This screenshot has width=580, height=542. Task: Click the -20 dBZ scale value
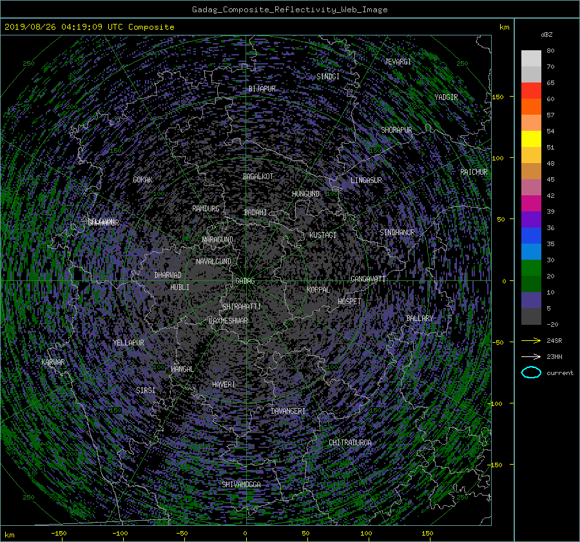pyautogui.click(x=552, y=324)
